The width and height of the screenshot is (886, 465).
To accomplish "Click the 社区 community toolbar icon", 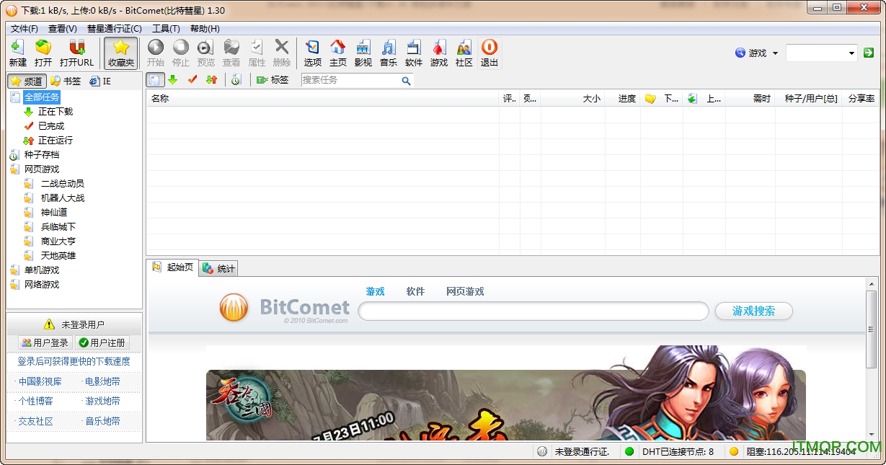I will coord(464,53).
